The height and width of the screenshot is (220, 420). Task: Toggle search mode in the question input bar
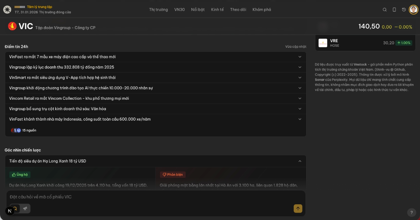tap(15, 208)
